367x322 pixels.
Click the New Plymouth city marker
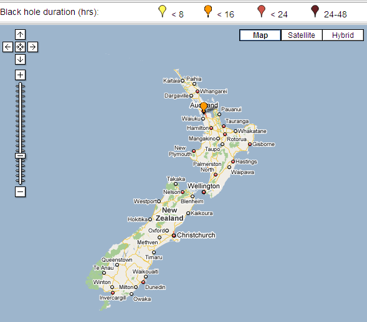(194, 151)
